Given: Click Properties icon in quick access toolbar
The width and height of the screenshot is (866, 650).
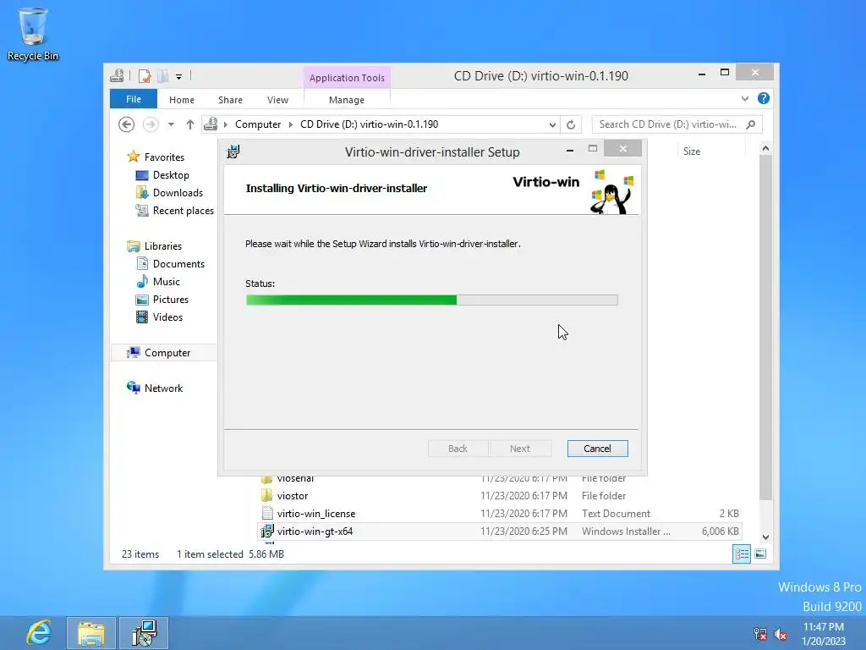Looking at the screenshot, I should (145, 75).
